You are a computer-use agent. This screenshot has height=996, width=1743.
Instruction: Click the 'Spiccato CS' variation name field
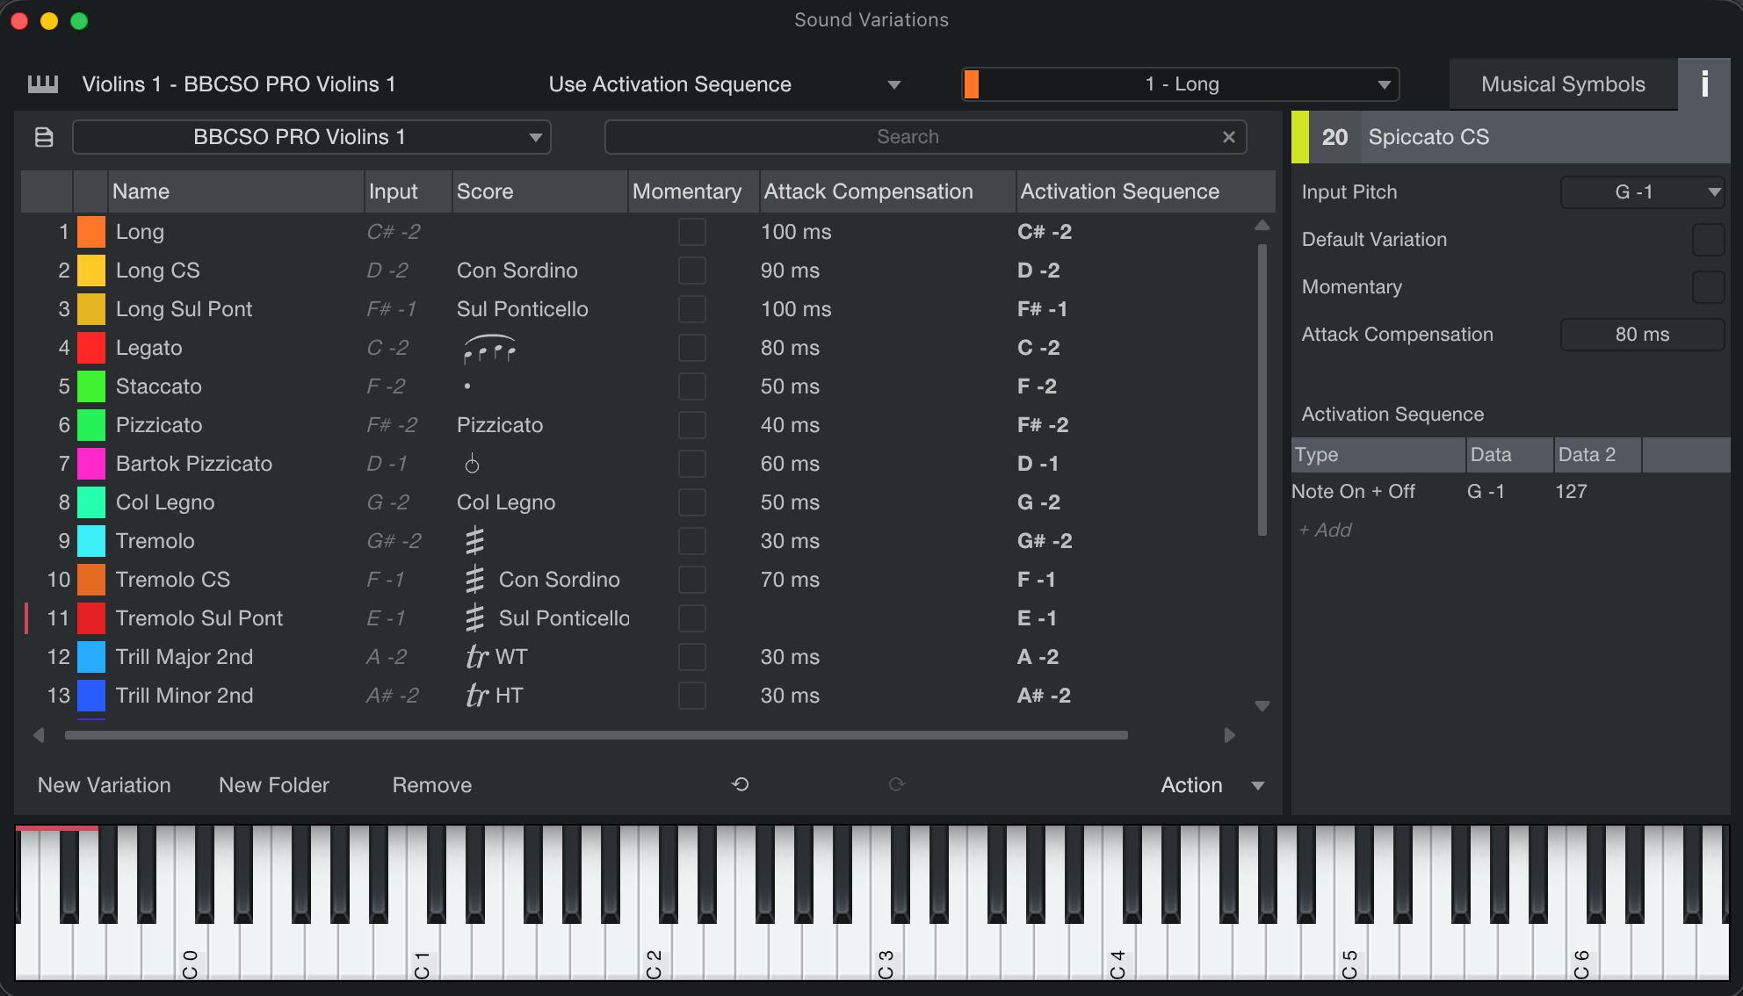[x=1544, y=137]
